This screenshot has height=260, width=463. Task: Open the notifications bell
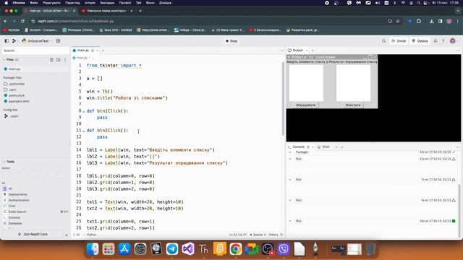tap(436, 41)
